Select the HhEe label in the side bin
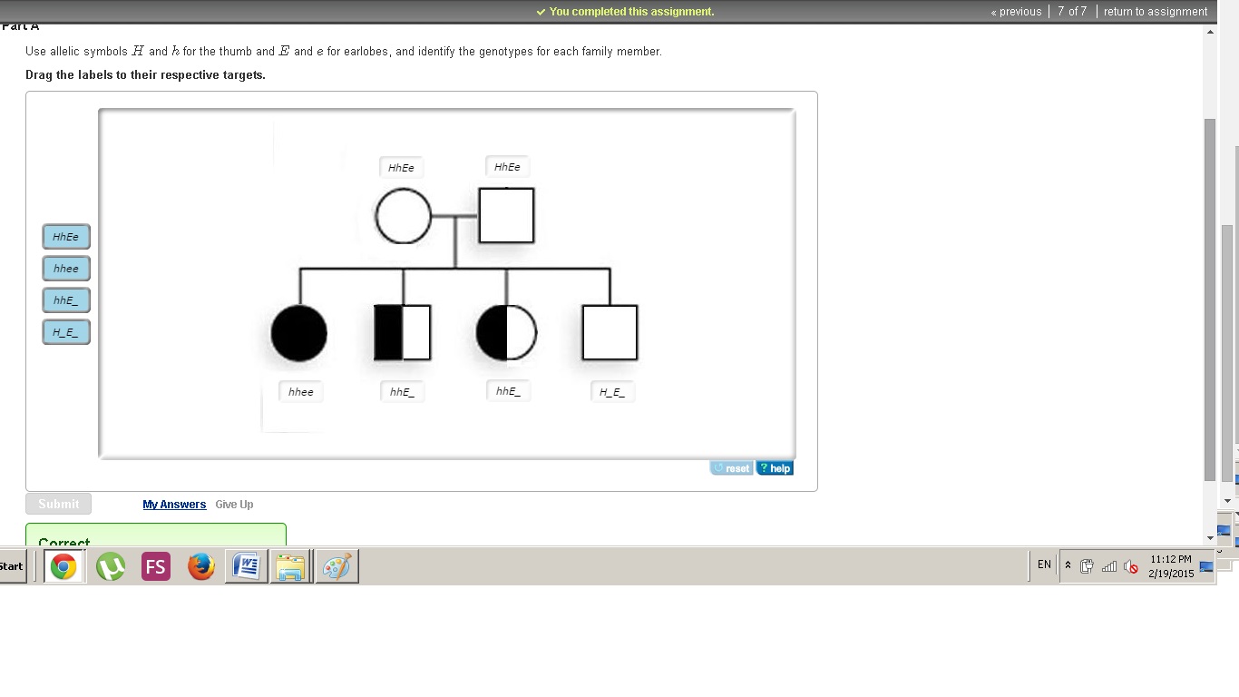 [x=66, y=237]
